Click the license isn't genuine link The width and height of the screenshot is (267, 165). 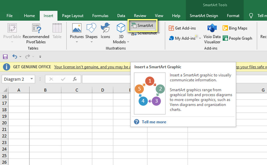pyautogui.click(x=92, y=67)
